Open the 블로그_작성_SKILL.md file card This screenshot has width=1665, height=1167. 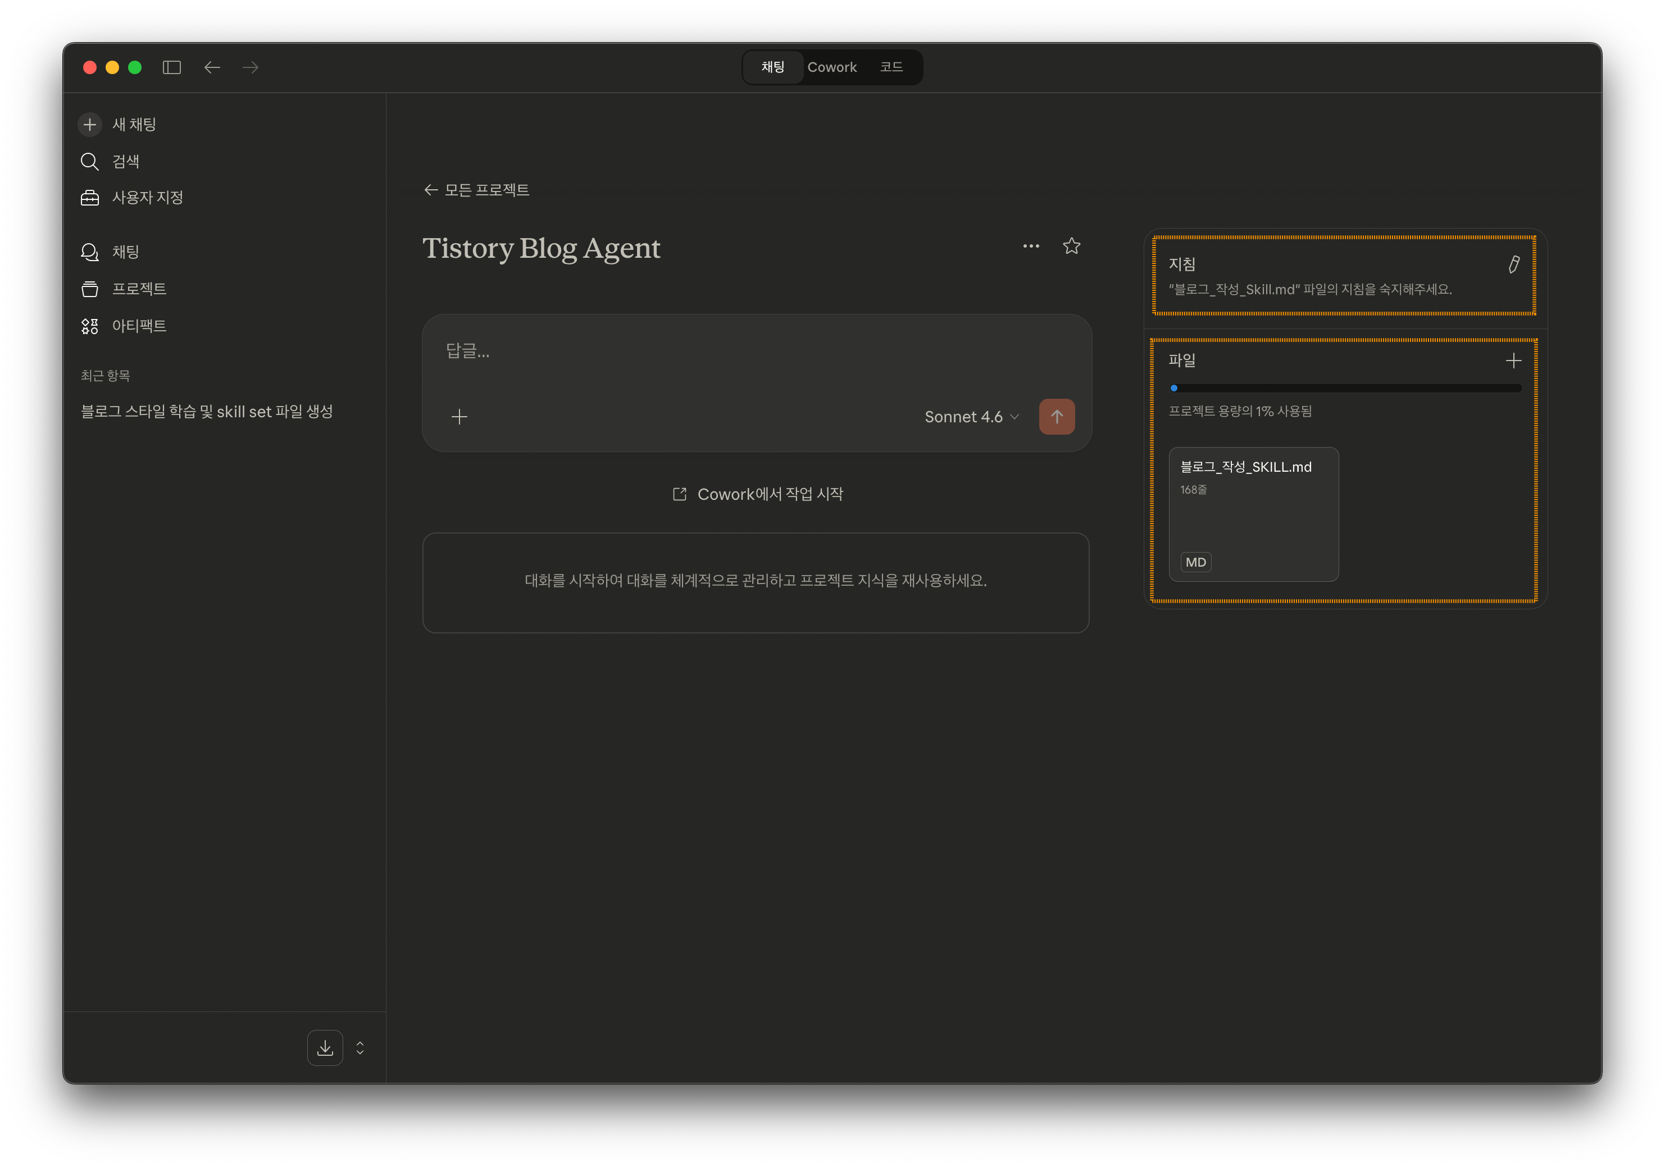[1253, 514]
